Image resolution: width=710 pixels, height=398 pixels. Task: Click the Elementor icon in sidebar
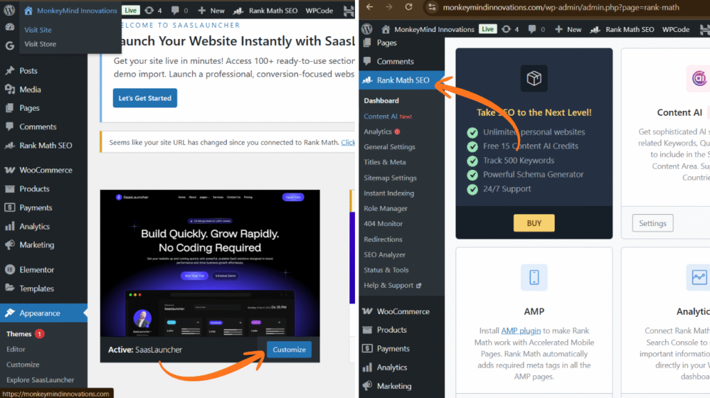coord(10,270)
